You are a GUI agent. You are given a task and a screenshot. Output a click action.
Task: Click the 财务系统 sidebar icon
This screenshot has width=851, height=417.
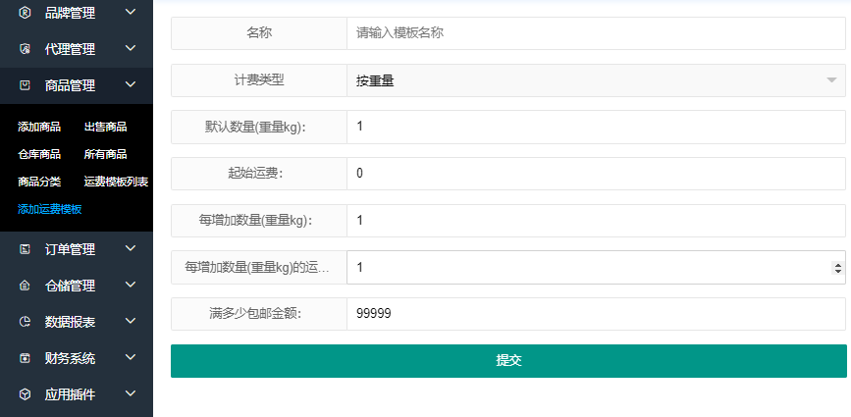[26, 358]
